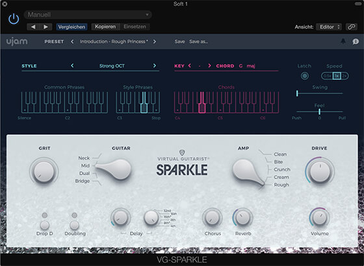The image size is (364, 266).
Task: Open the info speech bubble icon
Action: (x=356, y=42)
